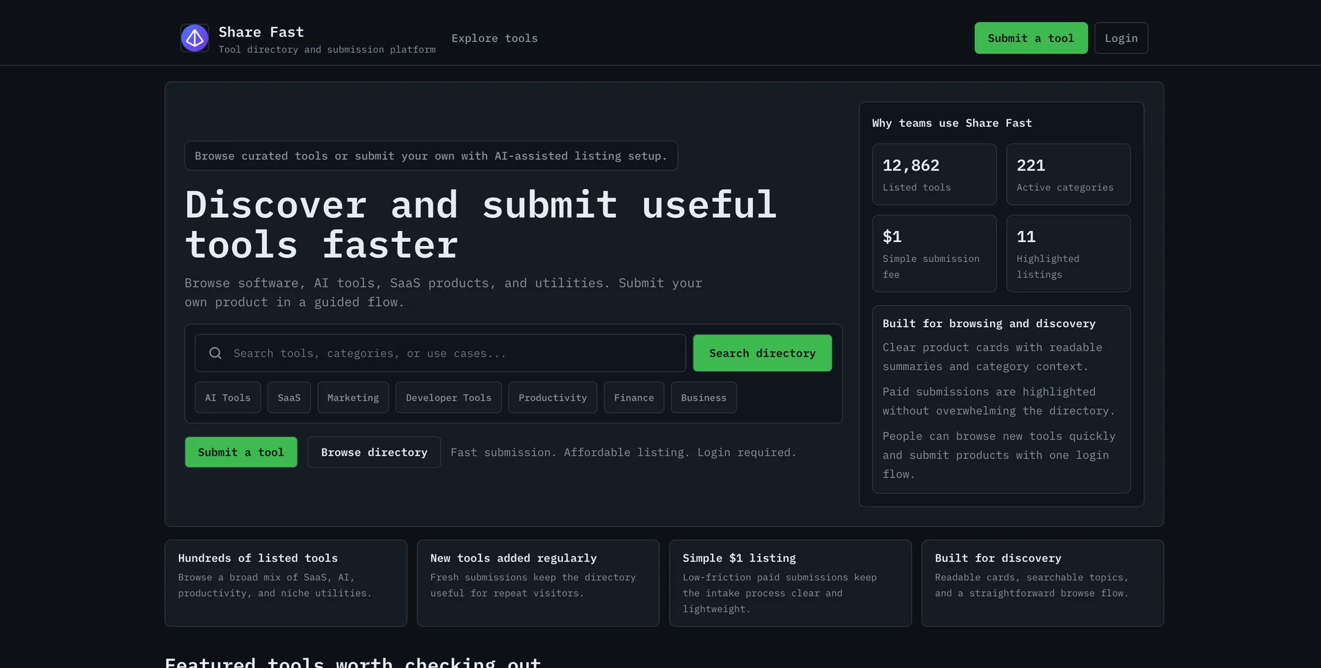Click the Submit a tool header button
Viewport: 1321px width, 668px height.
1031,38
